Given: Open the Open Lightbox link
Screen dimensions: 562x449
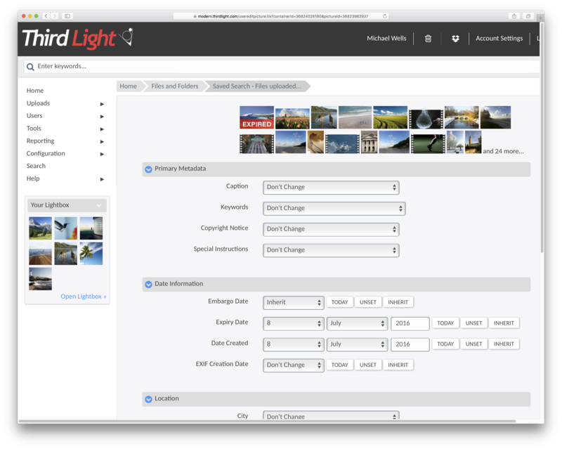Looking at the screenshot, I should [83, 297].
